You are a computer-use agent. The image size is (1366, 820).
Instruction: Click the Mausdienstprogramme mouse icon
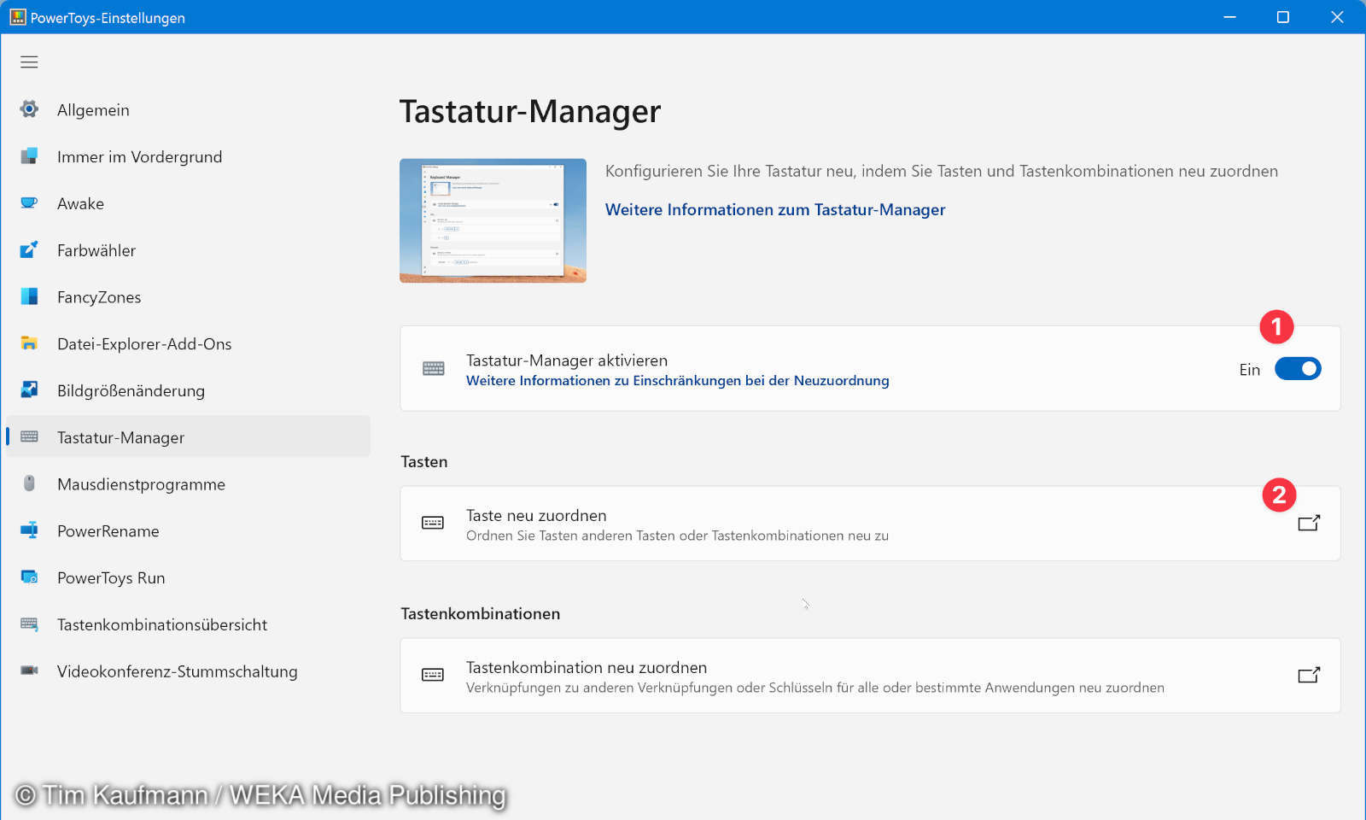coord(29,483)
